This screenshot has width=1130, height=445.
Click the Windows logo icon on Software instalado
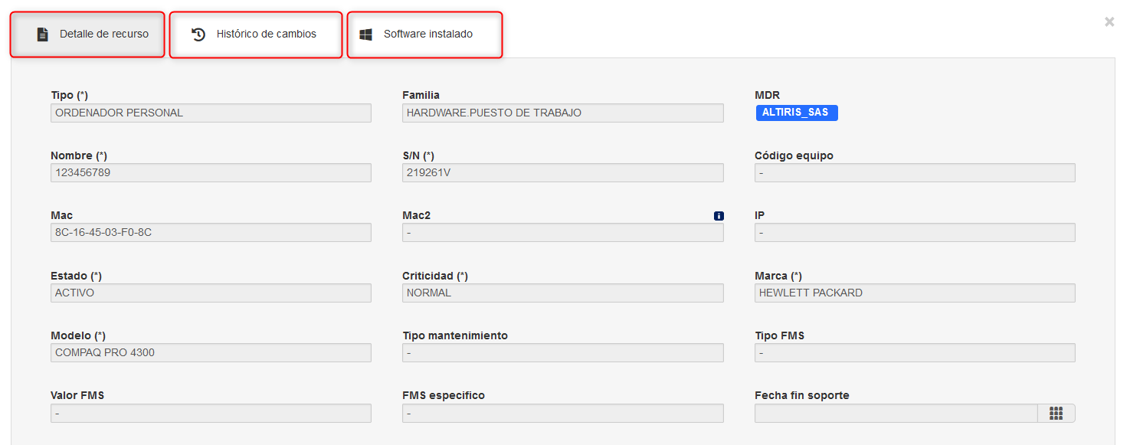coord(366,34)
